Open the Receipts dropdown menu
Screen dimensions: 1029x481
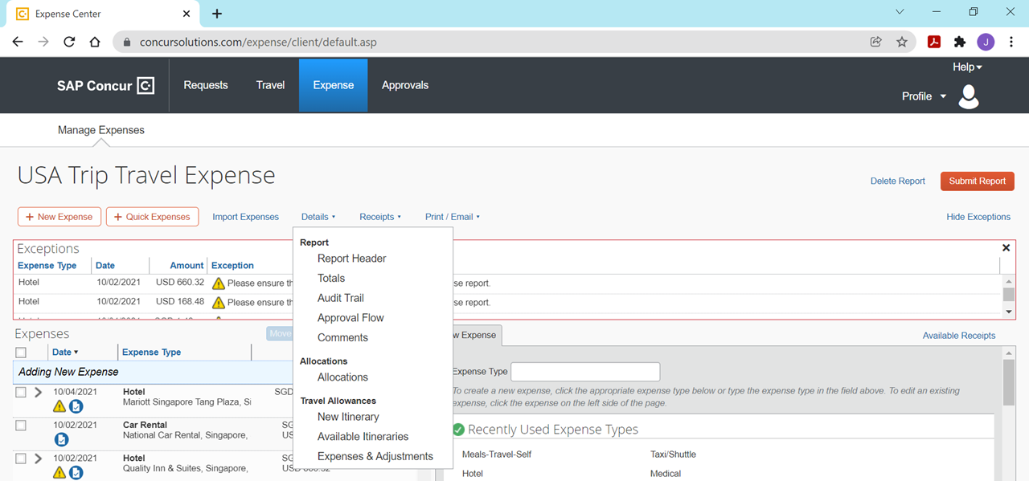pyautogui.click(x=380, y=217)
